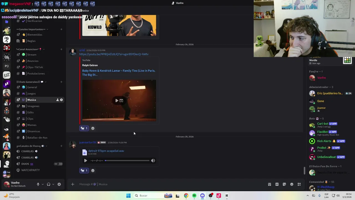Open the Postulaciones channel
The width and height of the screenshot is (355, 200).
point(39,74)
